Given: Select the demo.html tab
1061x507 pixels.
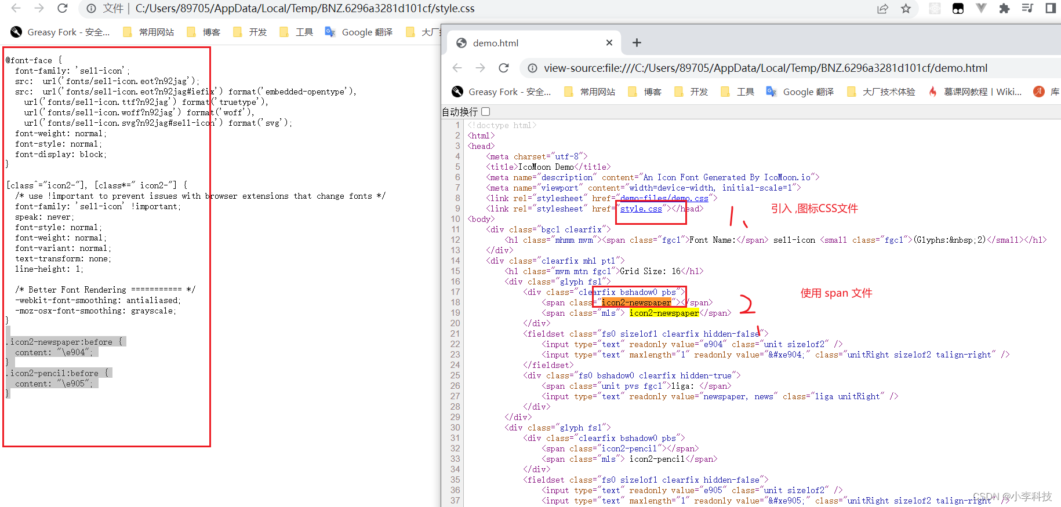Looking at the screenshot, I should pos(496,43).
